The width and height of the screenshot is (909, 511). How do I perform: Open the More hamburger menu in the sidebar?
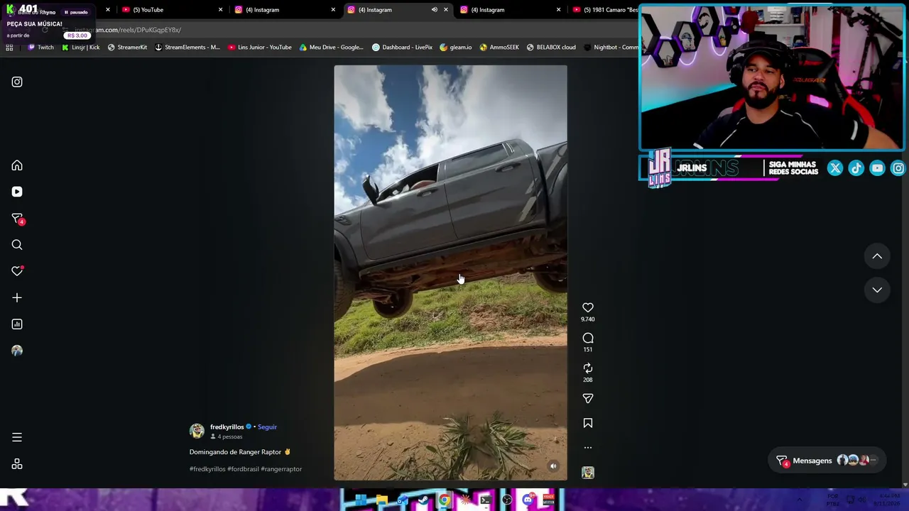(x=17, y=437)
